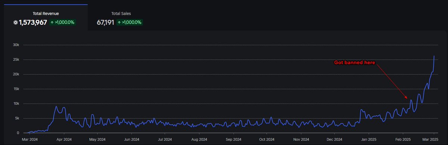Click the Robux icon beside total revenue

click(16, 23)
